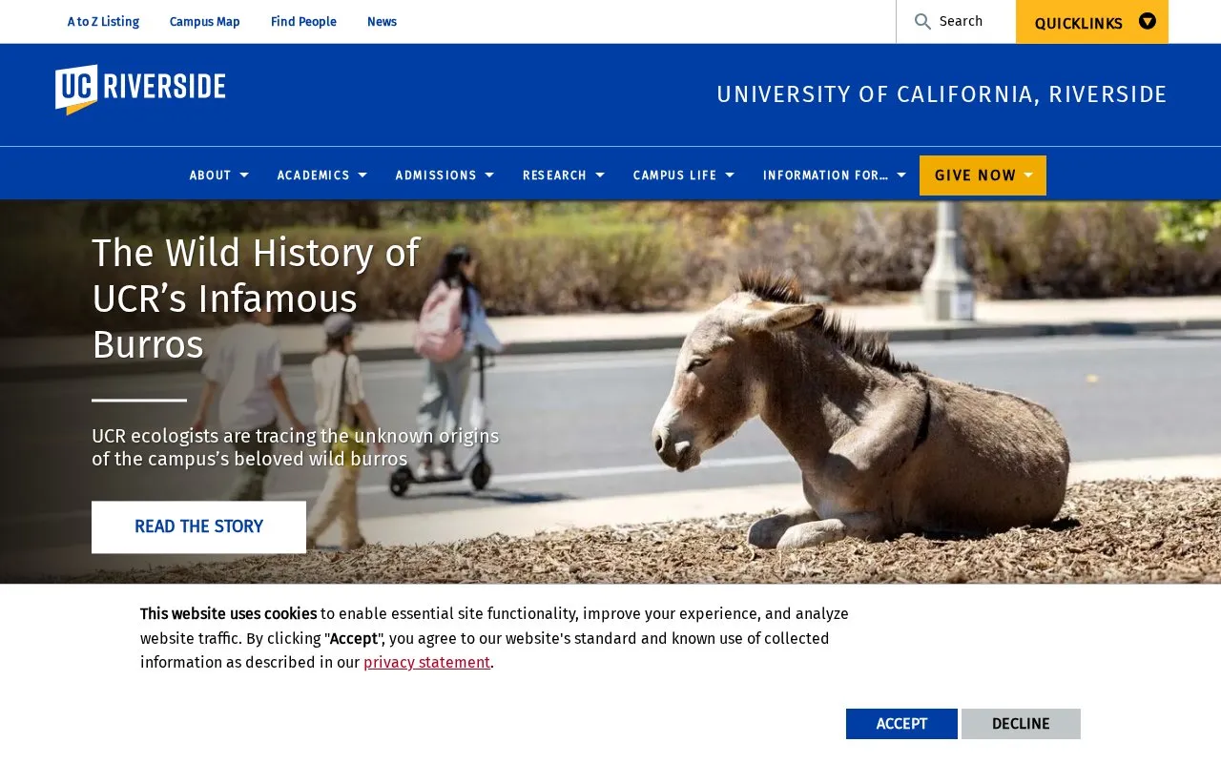The height and width of the screenshot is (763, 1221).
Task: Click the search magnifying glass icon
Action: coord(922,21)
